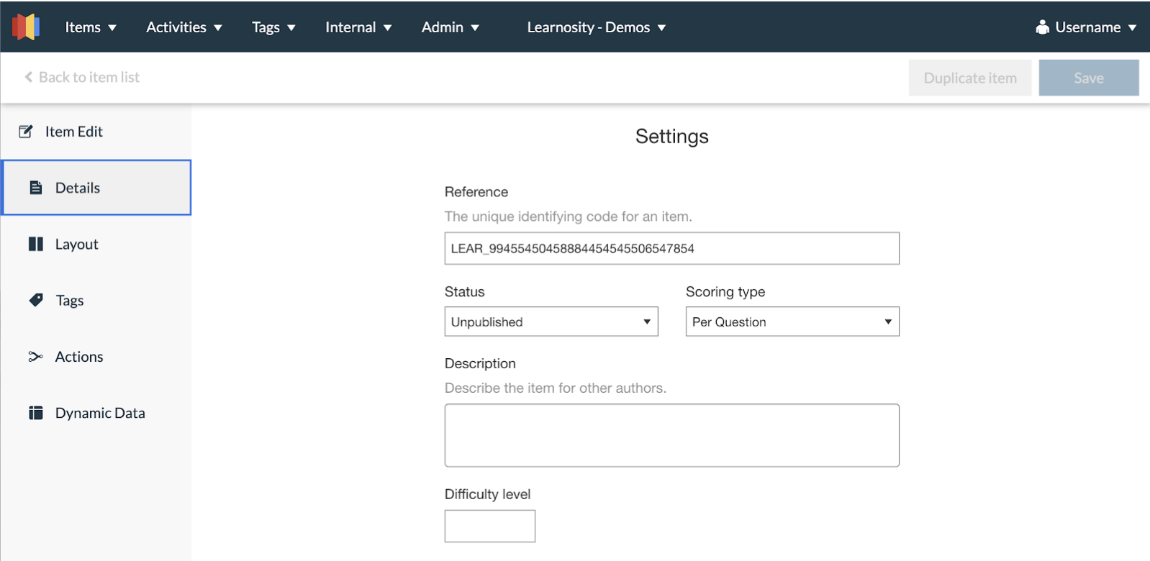Open the Status dropdown
Image resolution: width=1150 pixels, height=561 pixels.
coord(551,322)
